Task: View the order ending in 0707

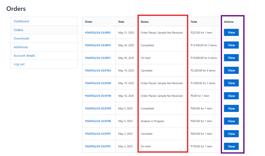Action: 231,134
